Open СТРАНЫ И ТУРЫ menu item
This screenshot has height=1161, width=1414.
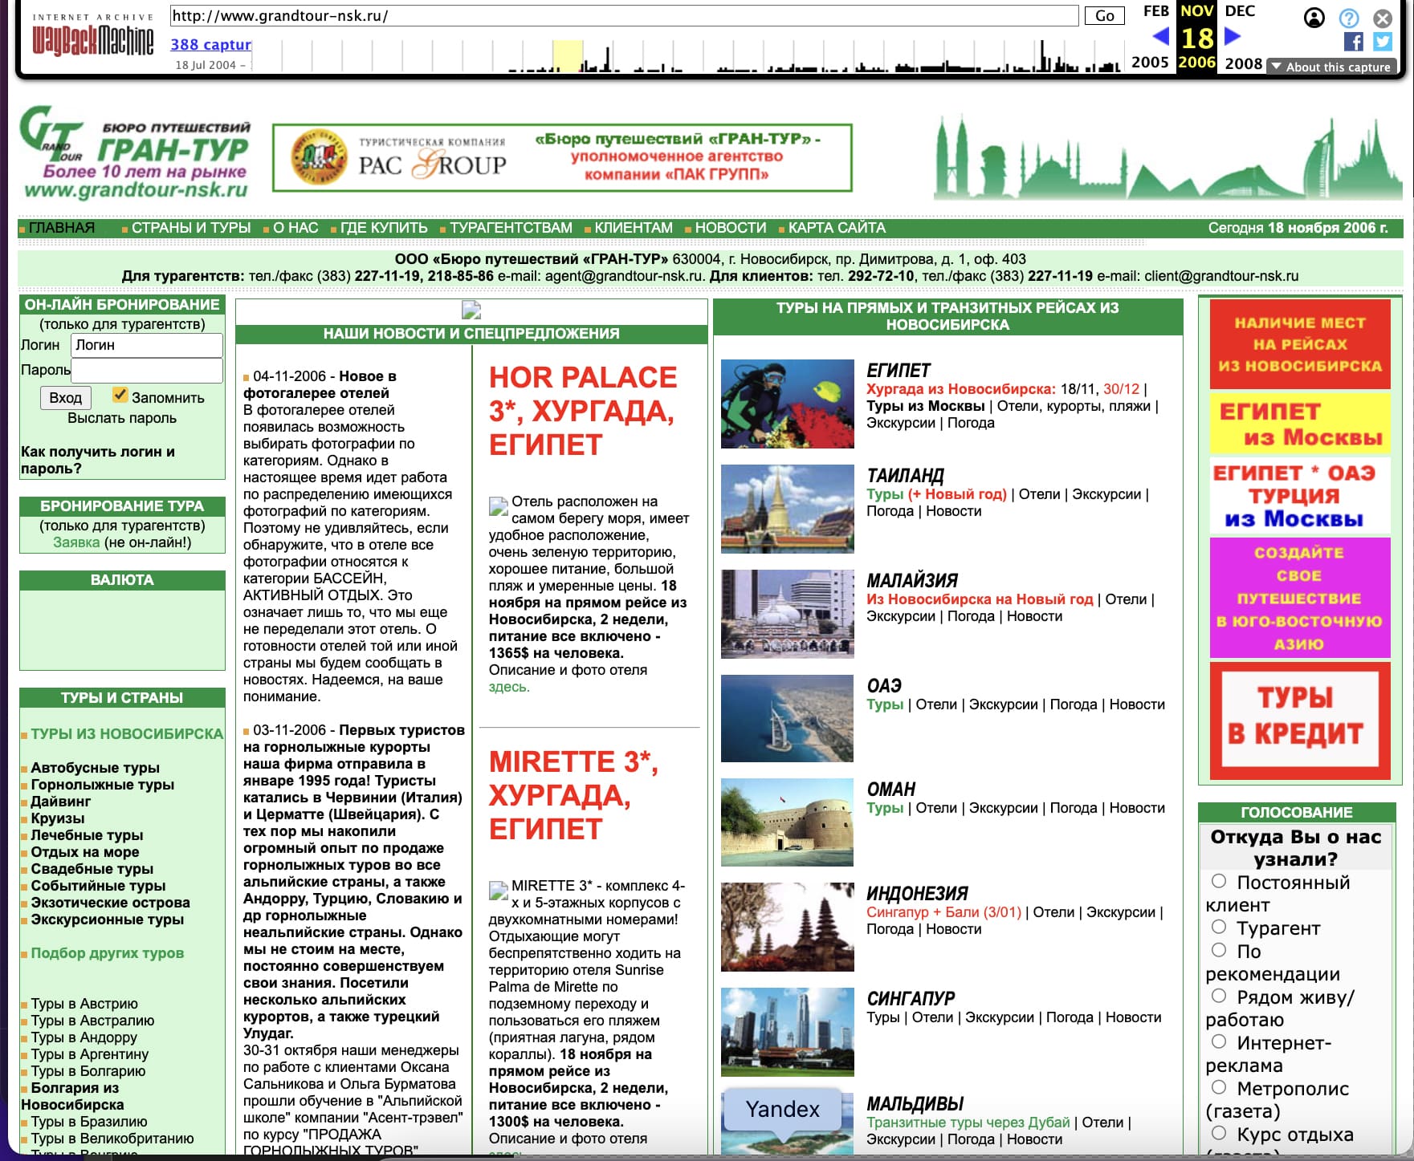coord(191,228)
